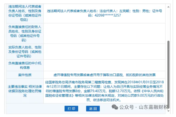176x117 pixels.
Task: Click the 违法期间法人代表或者负责人姓名 row label
Action: 25,13
